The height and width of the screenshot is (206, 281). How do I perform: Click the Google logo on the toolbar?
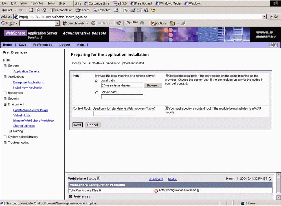click(x=8, y=23)
